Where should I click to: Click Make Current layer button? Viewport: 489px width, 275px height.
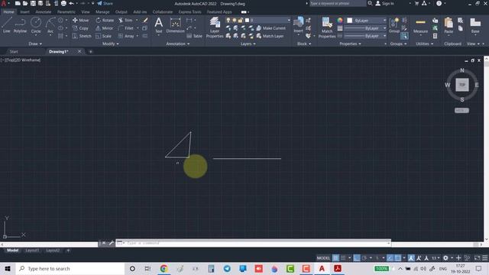coord(270,28)
